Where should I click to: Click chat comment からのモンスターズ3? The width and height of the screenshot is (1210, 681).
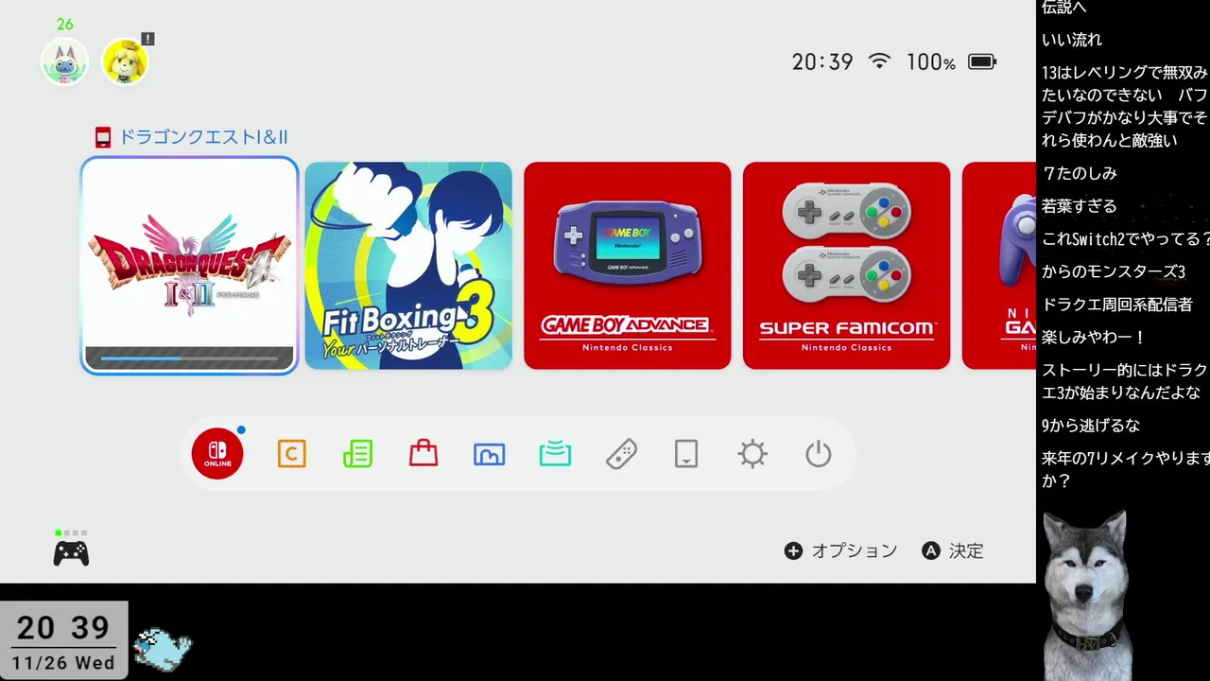(1114, 271)
